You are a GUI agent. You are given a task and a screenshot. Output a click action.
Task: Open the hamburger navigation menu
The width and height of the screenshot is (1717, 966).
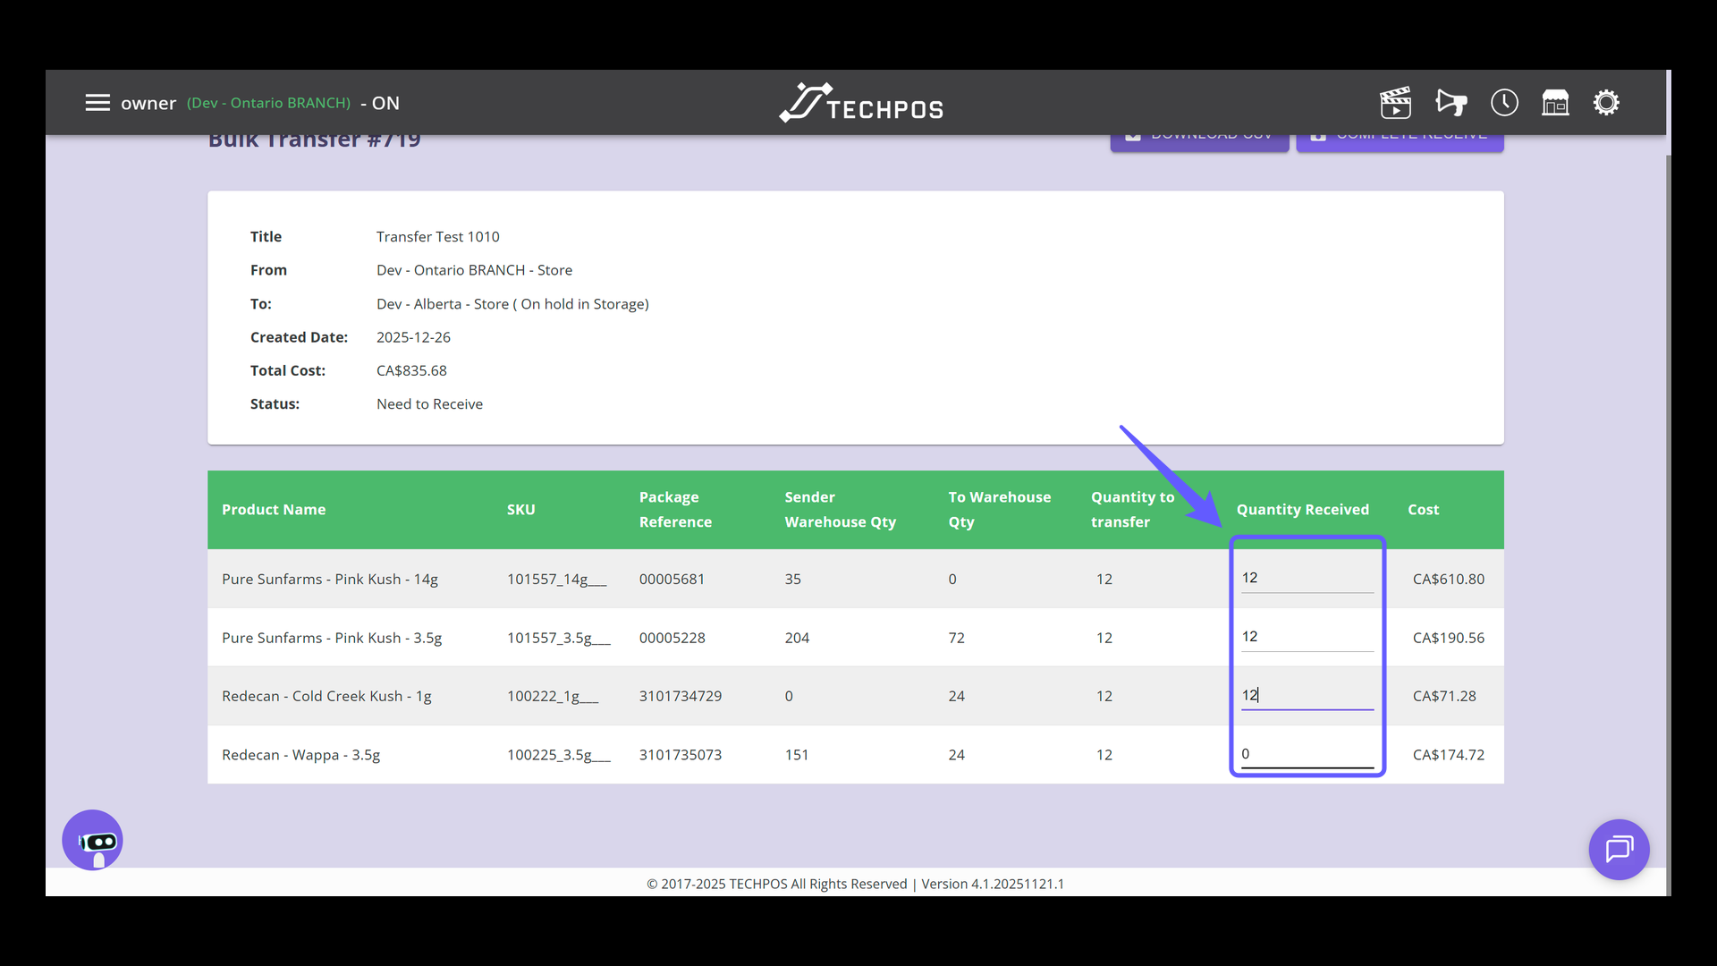coord(97,103)
